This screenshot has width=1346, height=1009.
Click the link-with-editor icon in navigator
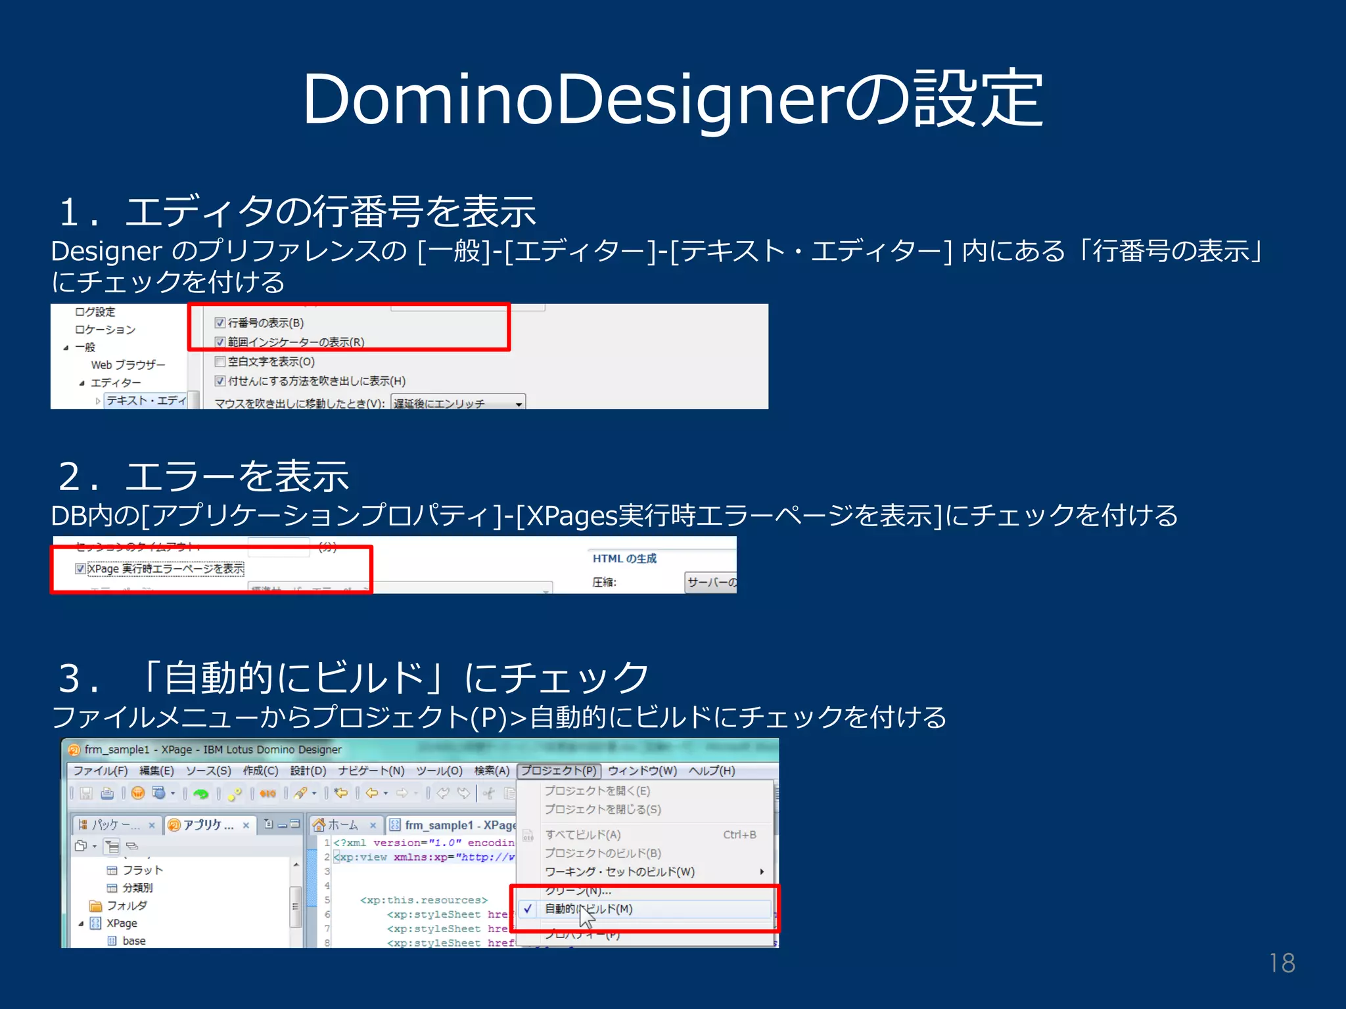point(132,846)
